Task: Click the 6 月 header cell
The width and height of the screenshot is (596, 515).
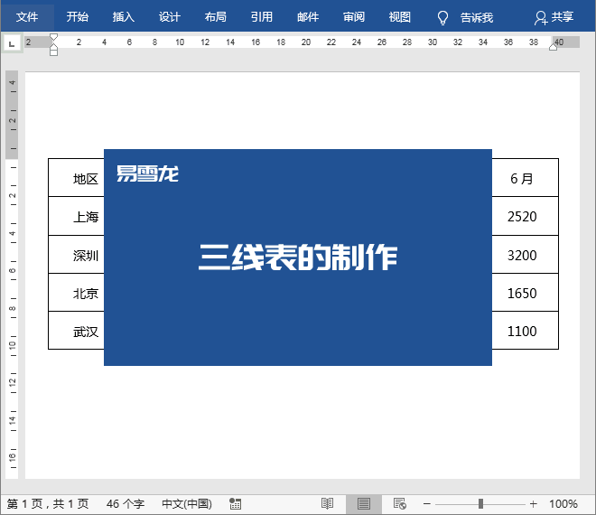Action: [x=525, y=178]
